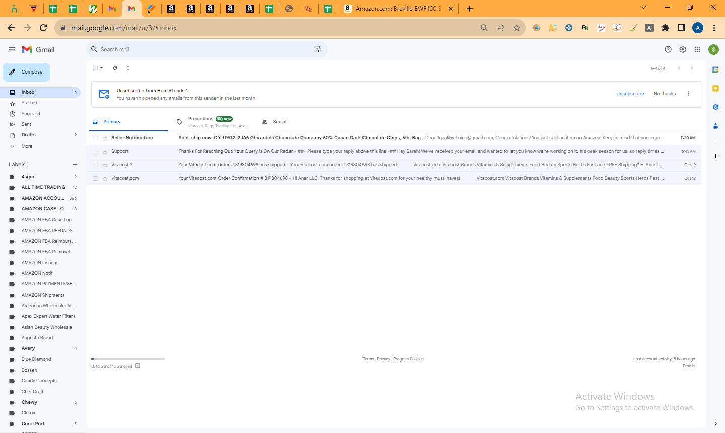Viewport: 725px width, 433px height.
Task: Click the browser address bar URL
Action: (124, 28)
